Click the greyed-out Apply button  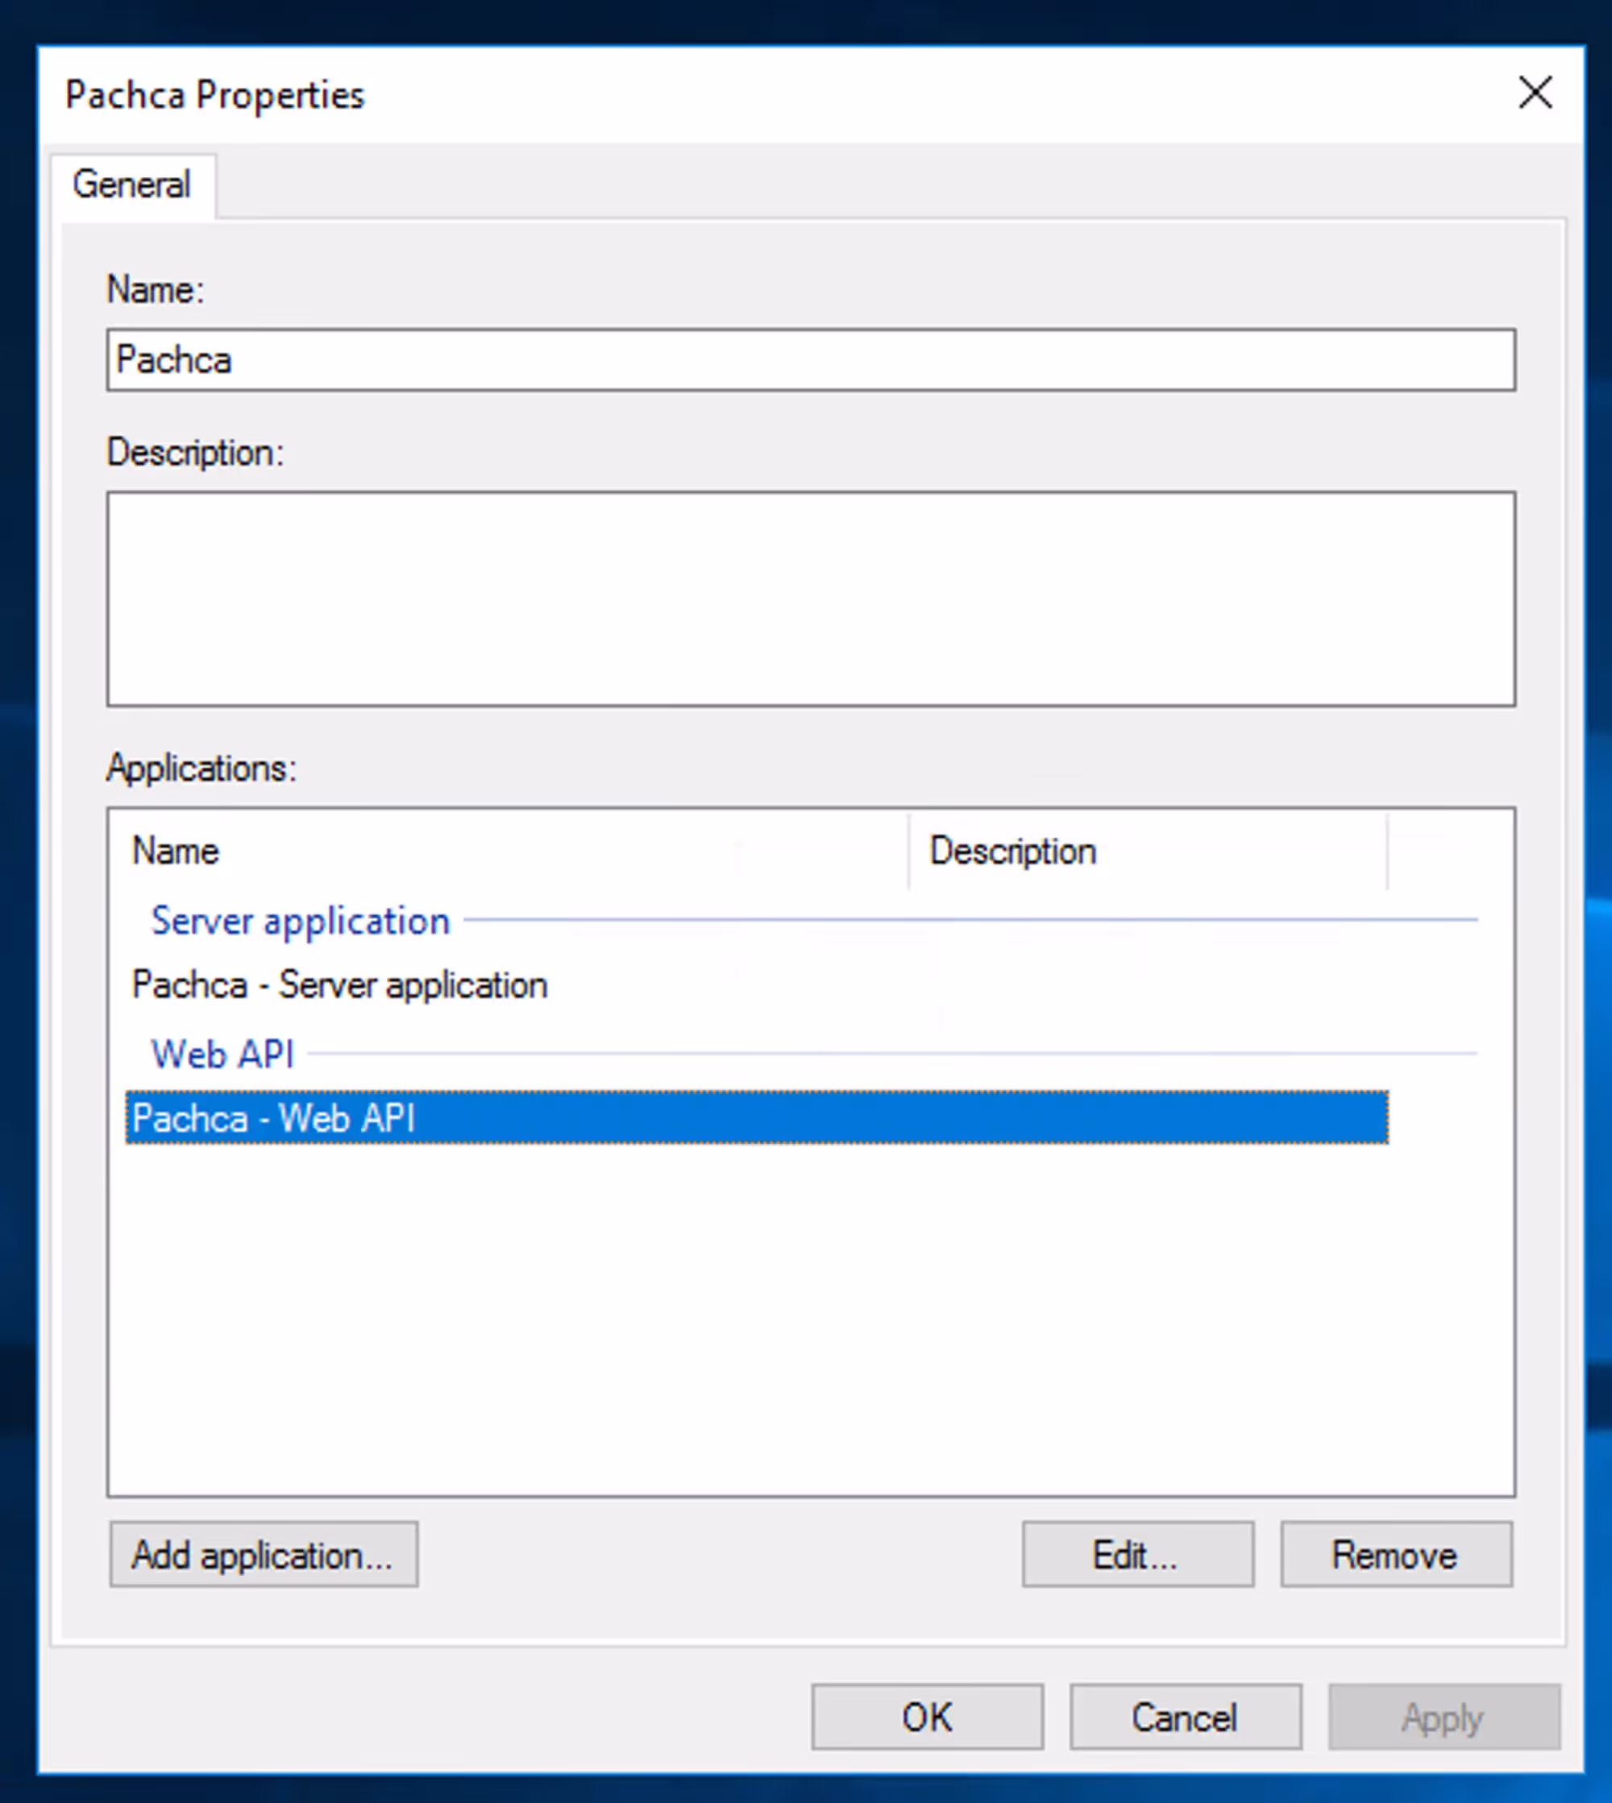1443,1717
